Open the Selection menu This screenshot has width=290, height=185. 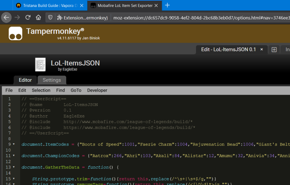(41, 90)
